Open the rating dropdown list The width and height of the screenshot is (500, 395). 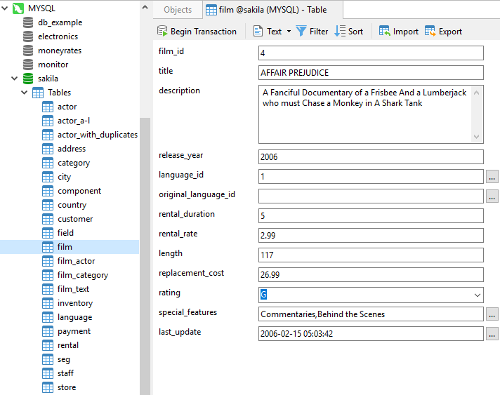477,295
